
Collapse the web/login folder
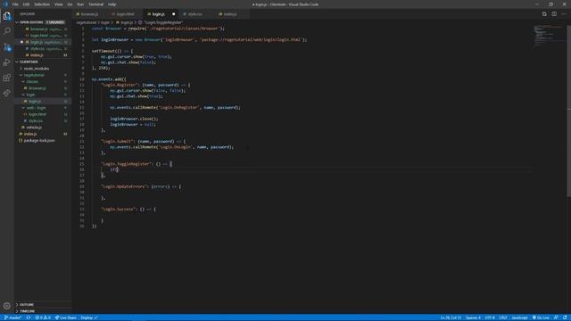pyautogui.click(x=36, y=108)
